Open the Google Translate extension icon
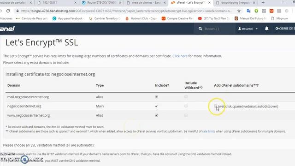Image resolution: width=295 pixels, height=166 pixels. [x=248, y=11]
